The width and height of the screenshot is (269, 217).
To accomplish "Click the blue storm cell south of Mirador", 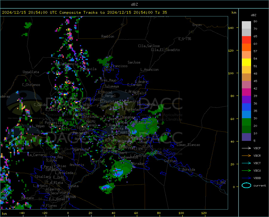I will click(x=119, y=172).
